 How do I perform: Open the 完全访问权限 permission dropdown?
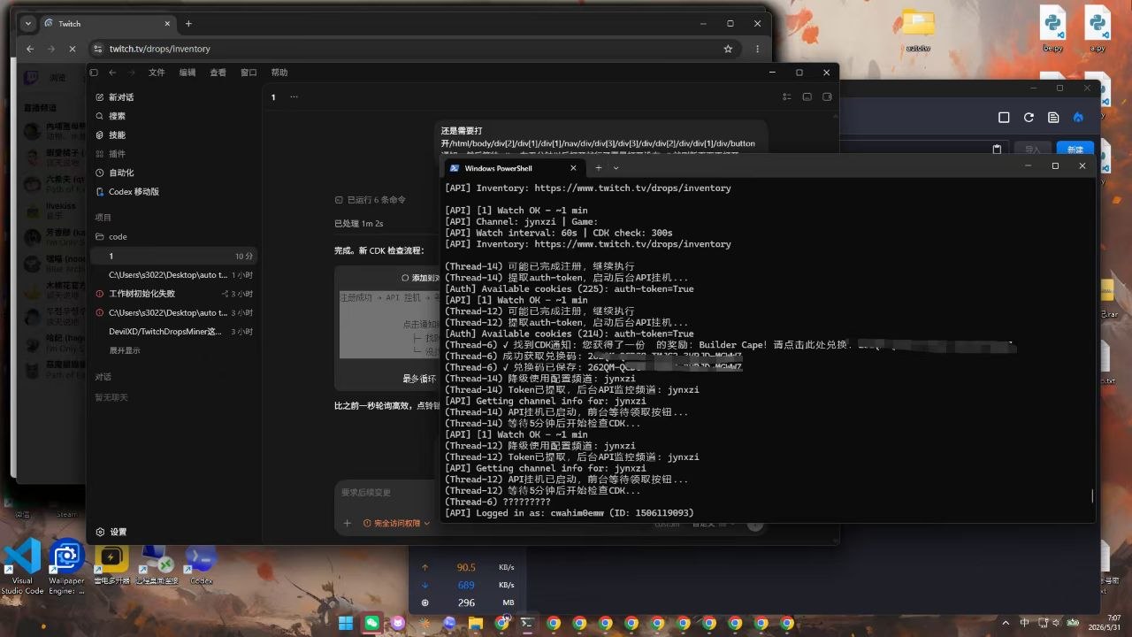pos(397,524)
